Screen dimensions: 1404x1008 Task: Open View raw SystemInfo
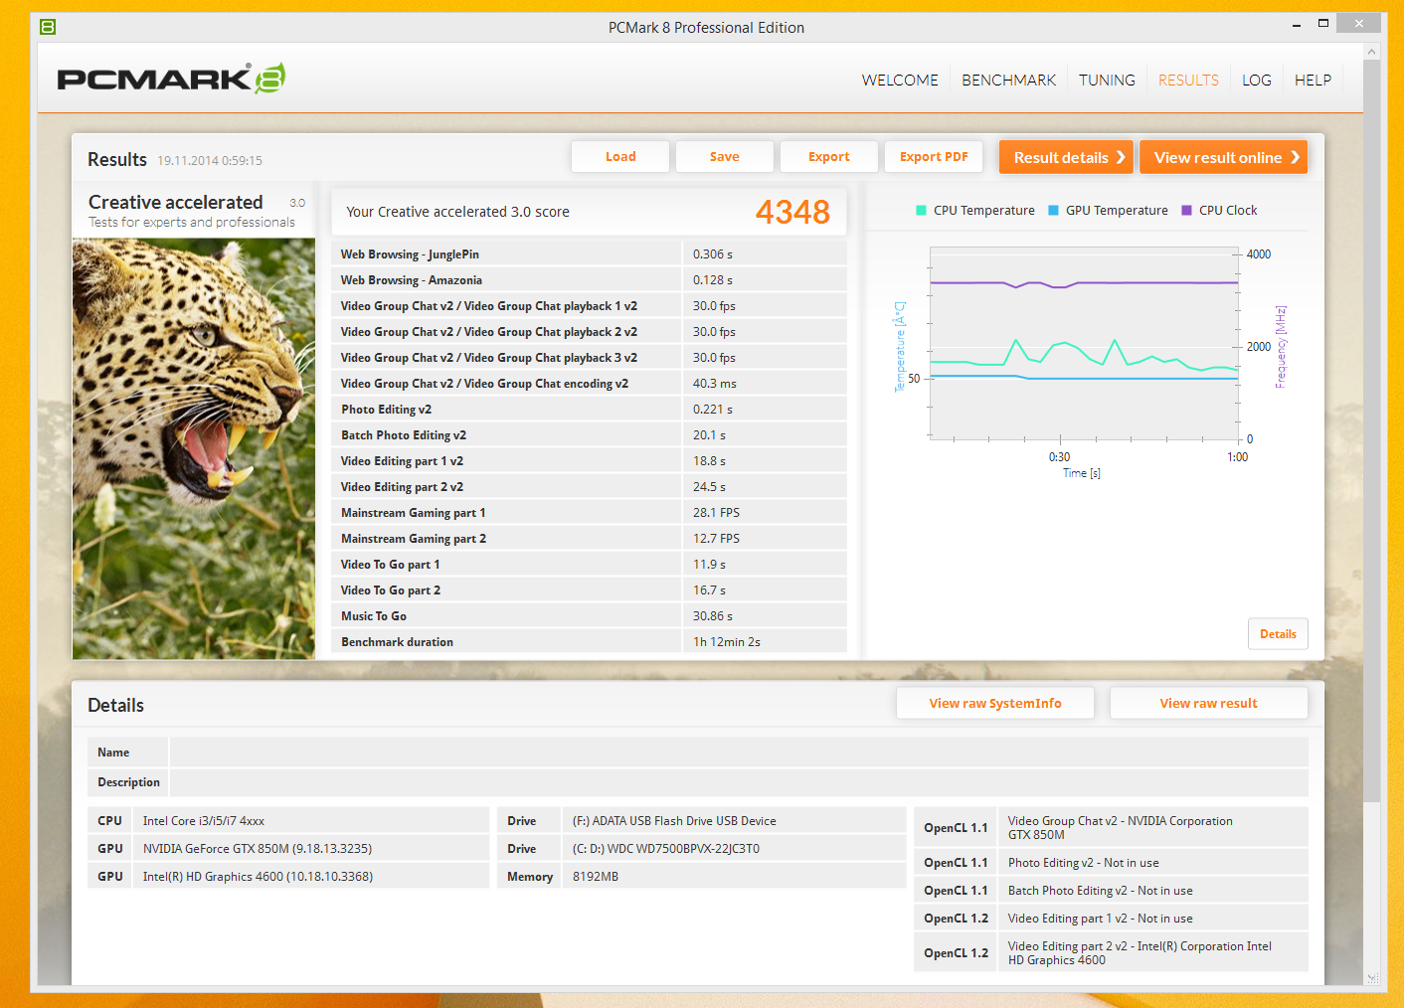tap(995, 703)
